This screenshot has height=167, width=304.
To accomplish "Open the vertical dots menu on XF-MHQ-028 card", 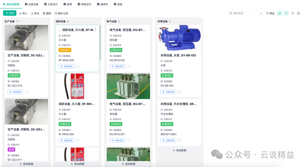I will coord(95,29).
